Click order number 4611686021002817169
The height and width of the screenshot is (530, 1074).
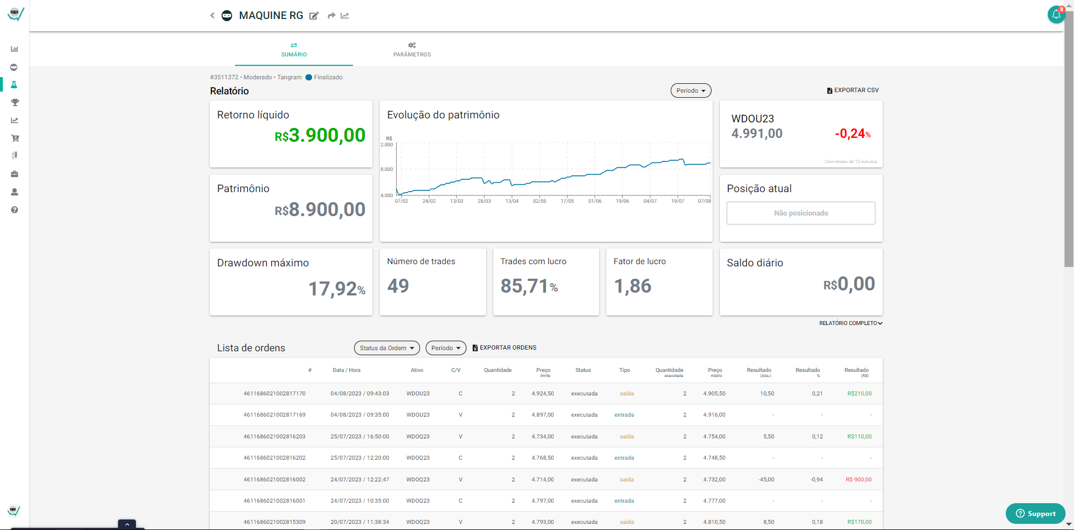coord(274,415)
